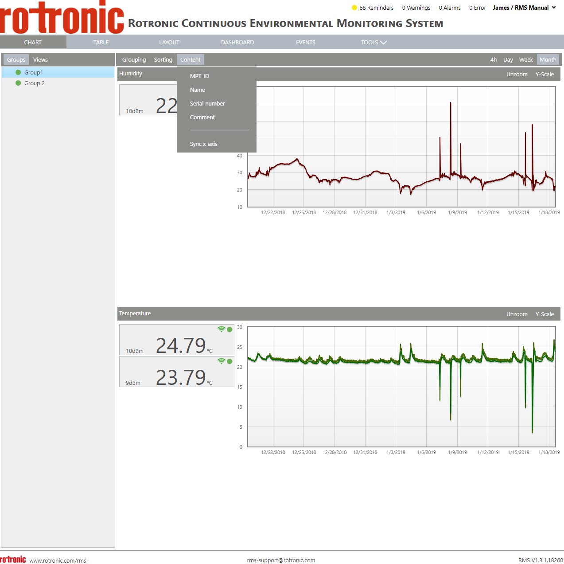Image resolution: width=564 pixels, height=564 pixels.
Task: Switch to the CHART tab
Action: [33, 43]
